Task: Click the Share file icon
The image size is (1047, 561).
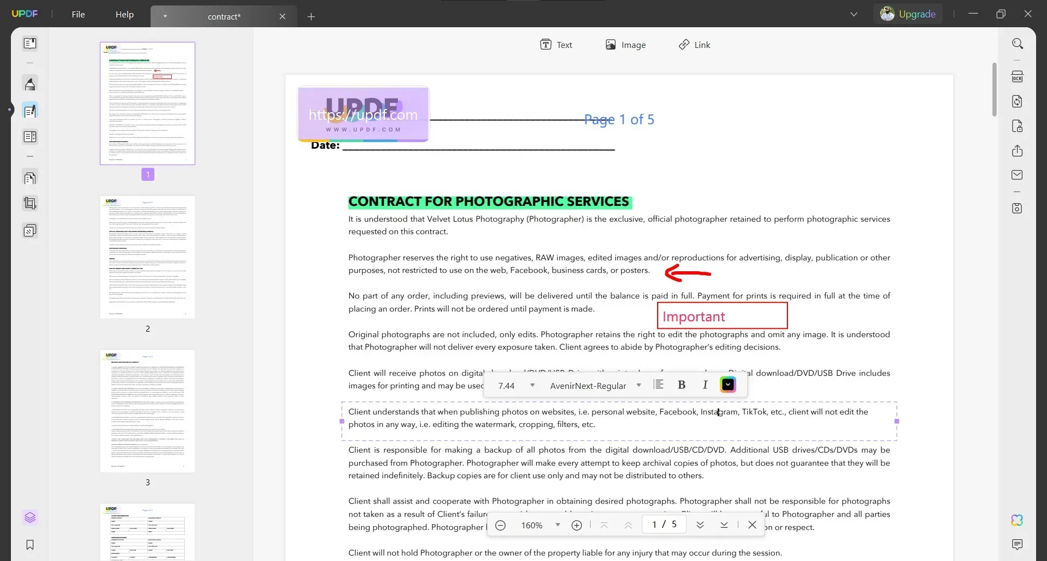Action: 1017,151
